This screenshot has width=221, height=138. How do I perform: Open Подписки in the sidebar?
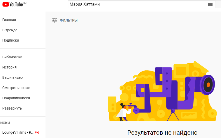click(x=11, y=40)
